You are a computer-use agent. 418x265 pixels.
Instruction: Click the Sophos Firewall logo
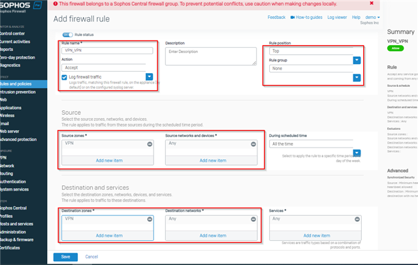21,7
